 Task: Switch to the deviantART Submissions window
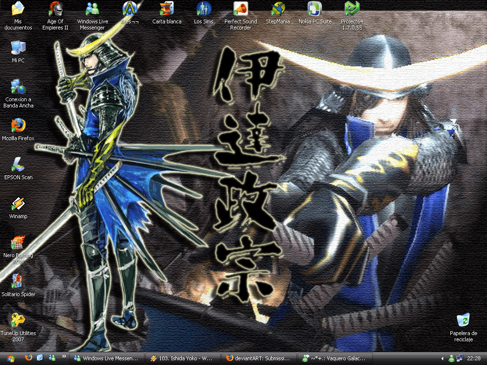[259, 358]
